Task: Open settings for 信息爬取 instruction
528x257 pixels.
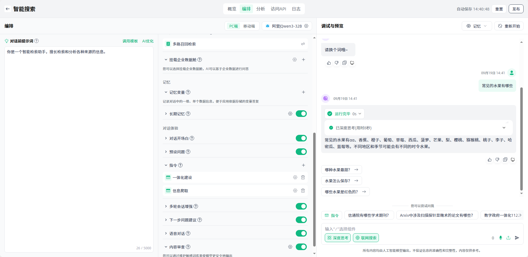Action: (295, 191)
